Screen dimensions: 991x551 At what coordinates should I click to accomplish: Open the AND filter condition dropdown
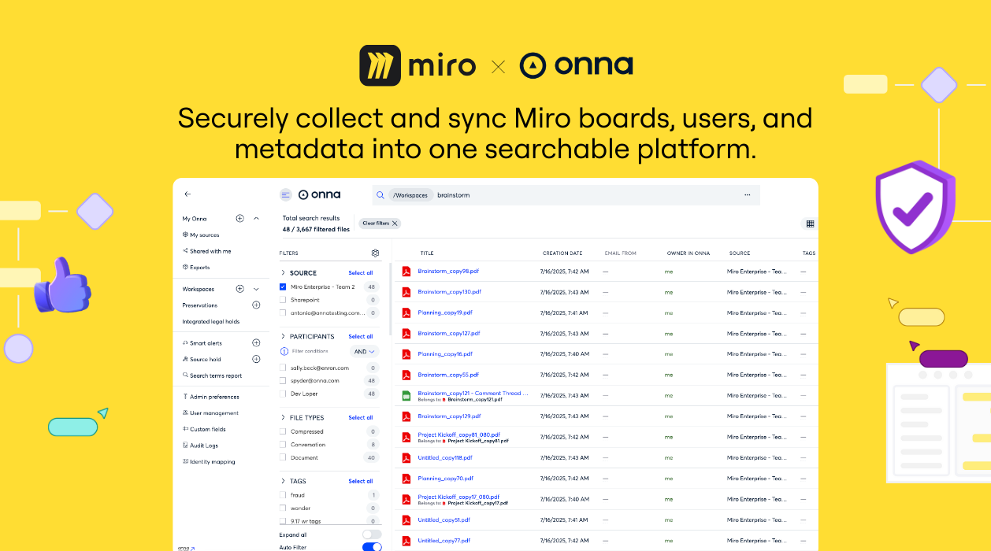pos(365,352)
